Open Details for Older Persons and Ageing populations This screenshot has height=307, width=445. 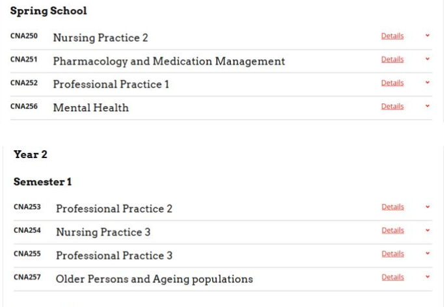tap(392, 278)
